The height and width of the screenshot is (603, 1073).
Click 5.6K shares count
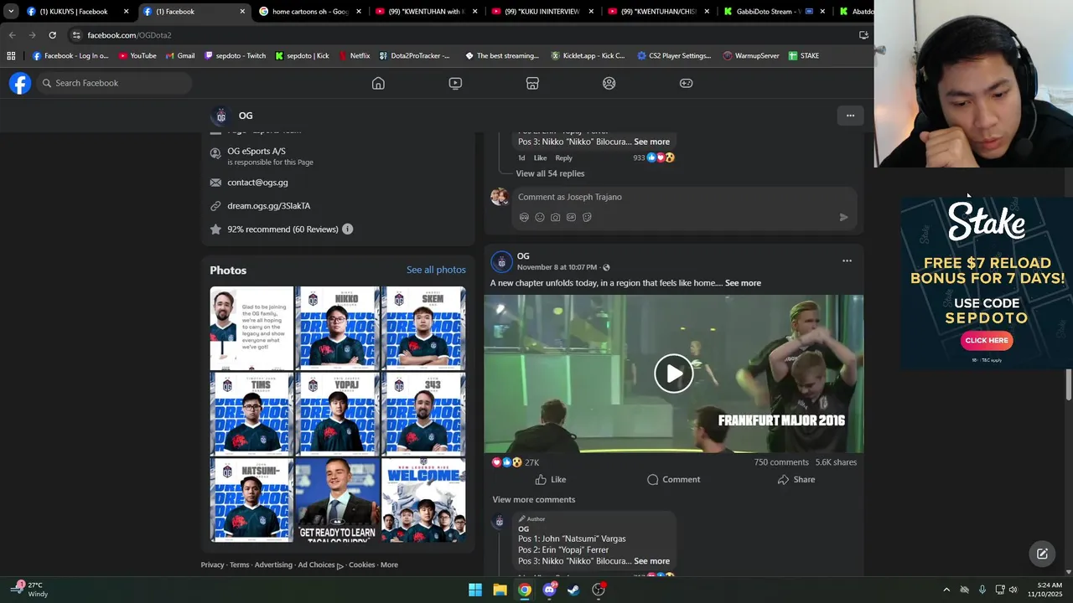(836, 462)
